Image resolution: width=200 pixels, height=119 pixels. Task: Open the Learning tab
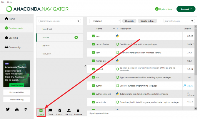17,38
